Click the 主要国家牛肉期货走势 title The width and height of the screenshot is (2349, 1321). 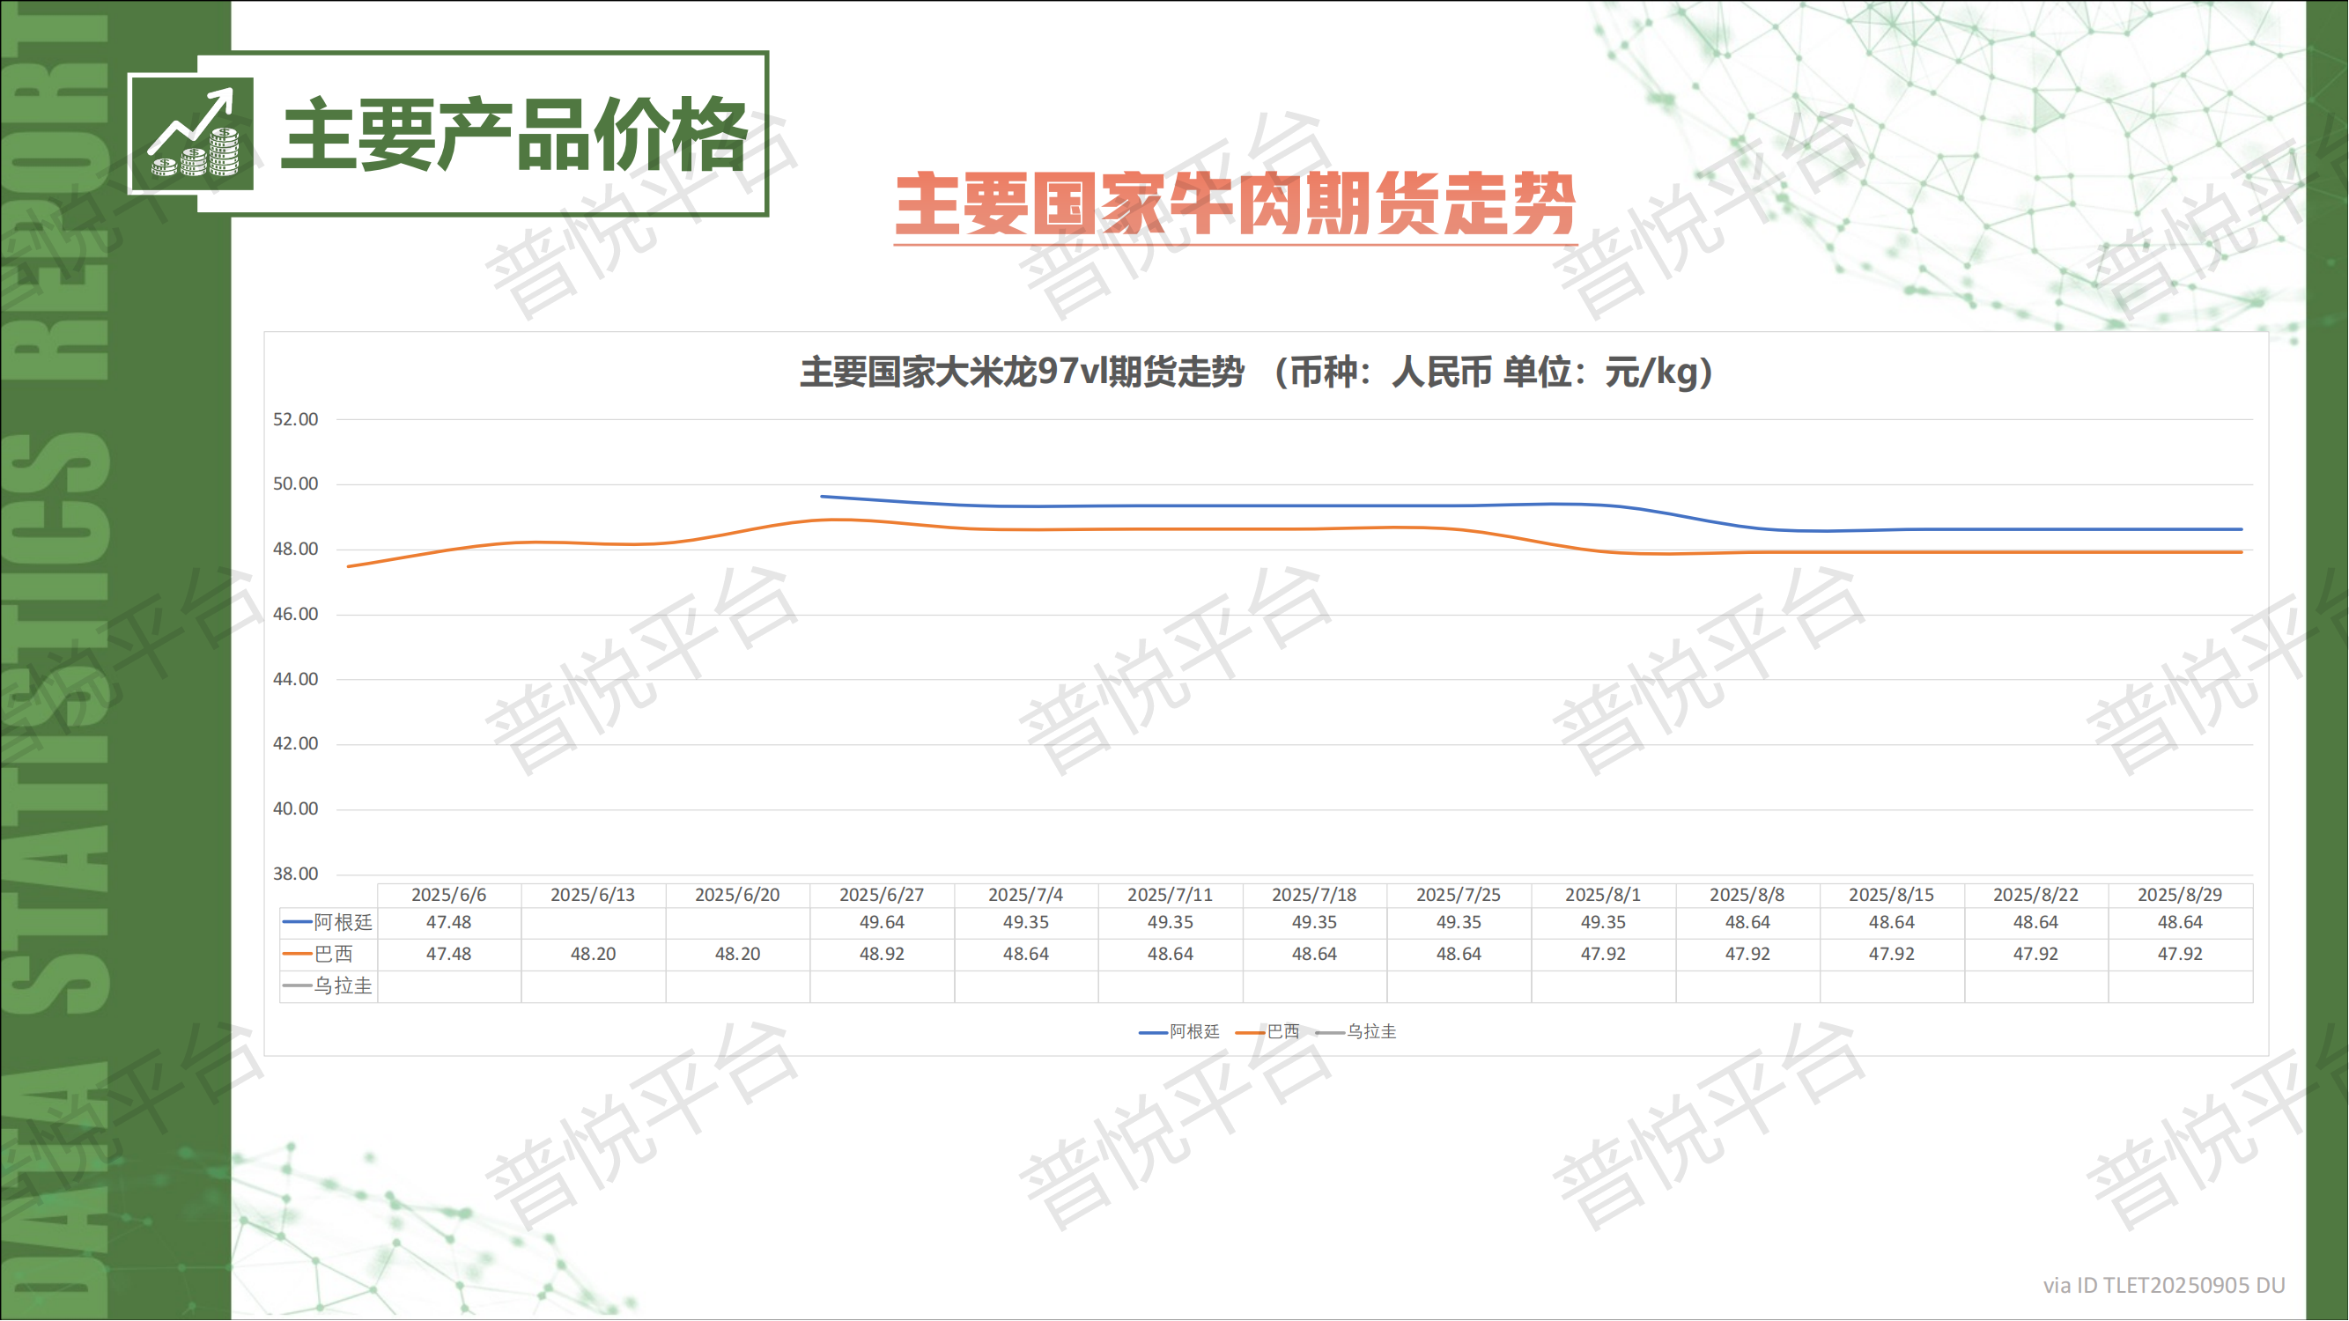(x=1235, y=204)
